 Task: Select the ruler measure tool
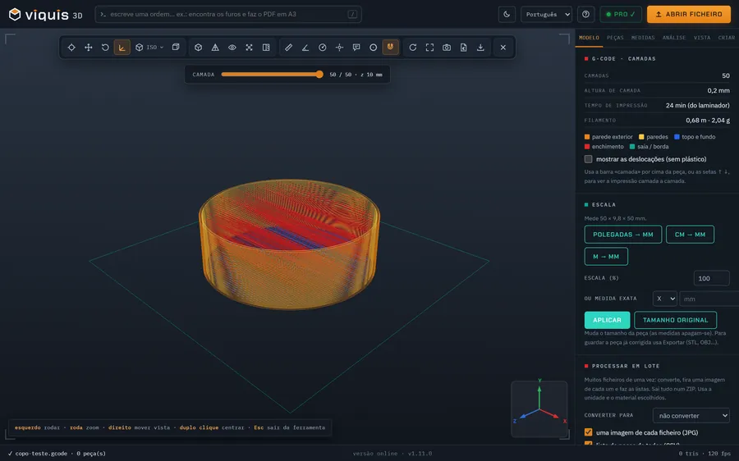click(288, 47)
